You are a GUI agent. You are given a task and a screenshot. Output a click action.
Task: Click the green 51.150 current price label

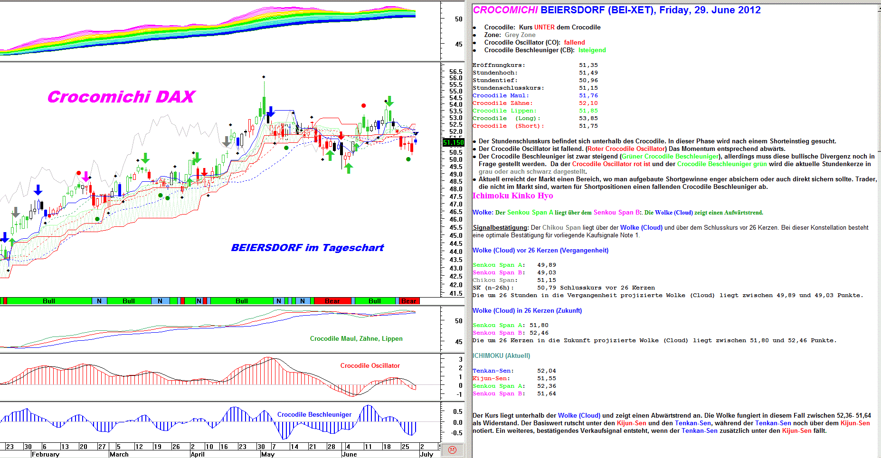pos(453,142)
